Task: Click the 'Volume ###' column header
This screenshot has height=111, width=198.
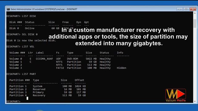Action: coord(17,53)
